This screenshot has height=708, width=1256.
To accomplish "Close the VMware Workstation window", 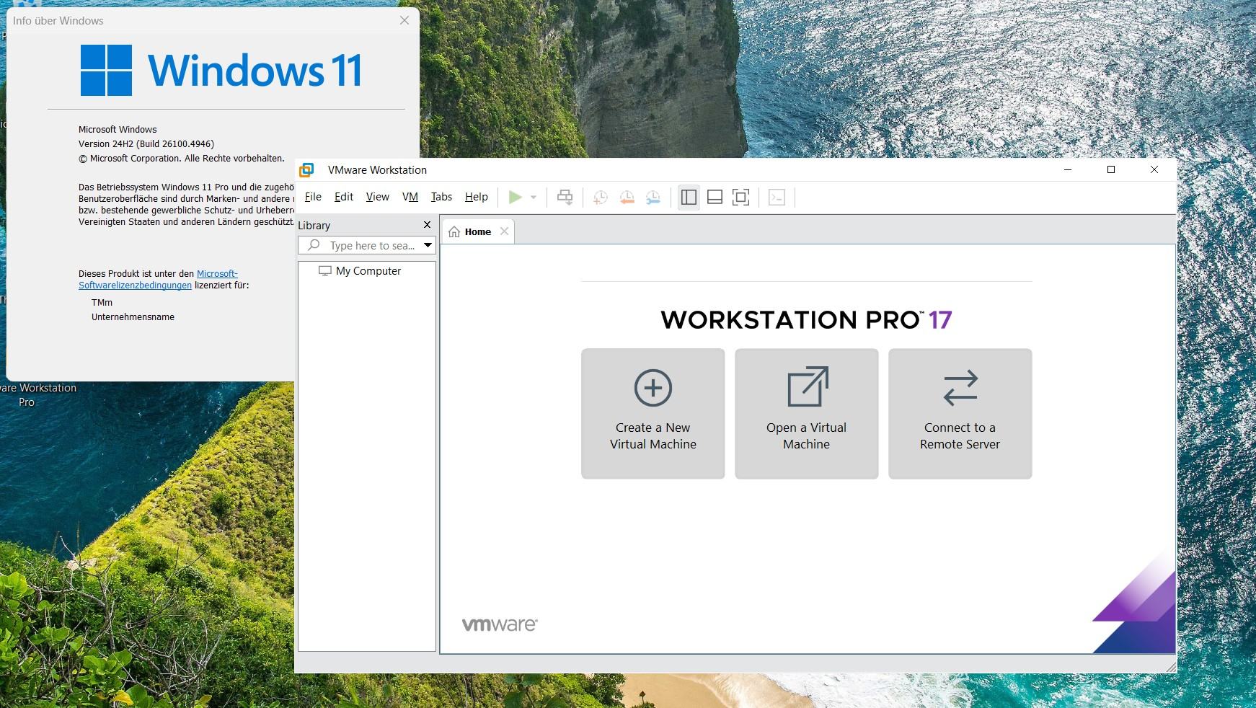I will tap(1154, 169).
